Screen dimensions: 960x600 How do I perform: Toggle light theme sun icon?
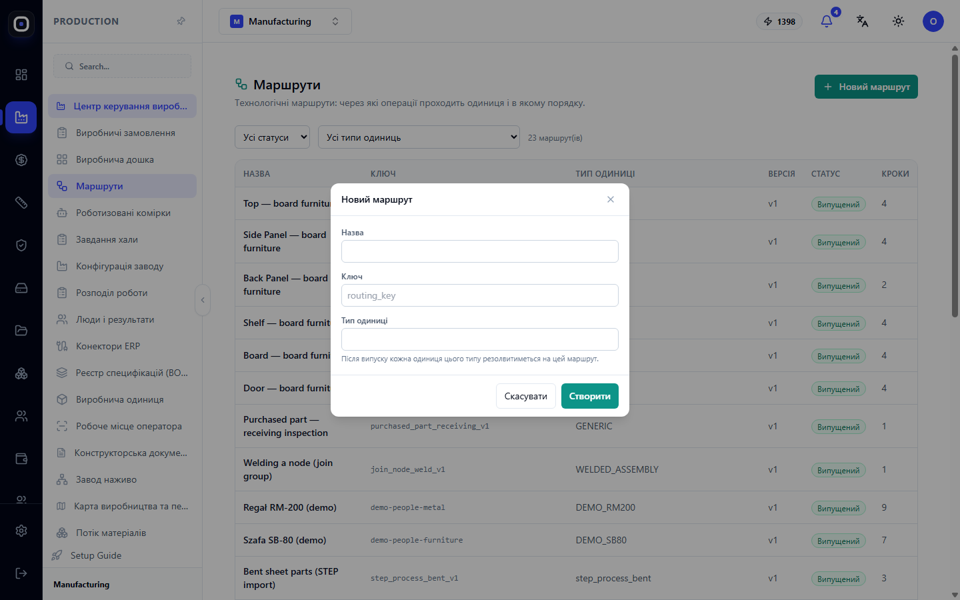tap(899, 21)
